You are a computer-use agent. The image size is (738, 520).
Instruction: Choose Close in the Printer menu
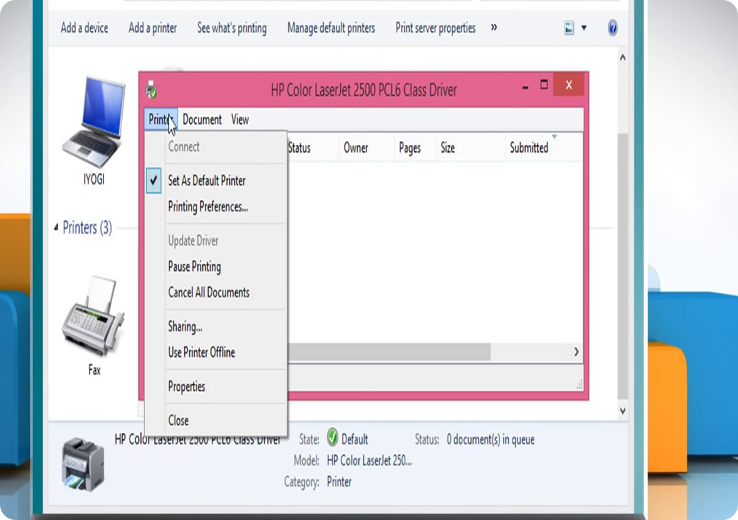[x=178, y=420]
